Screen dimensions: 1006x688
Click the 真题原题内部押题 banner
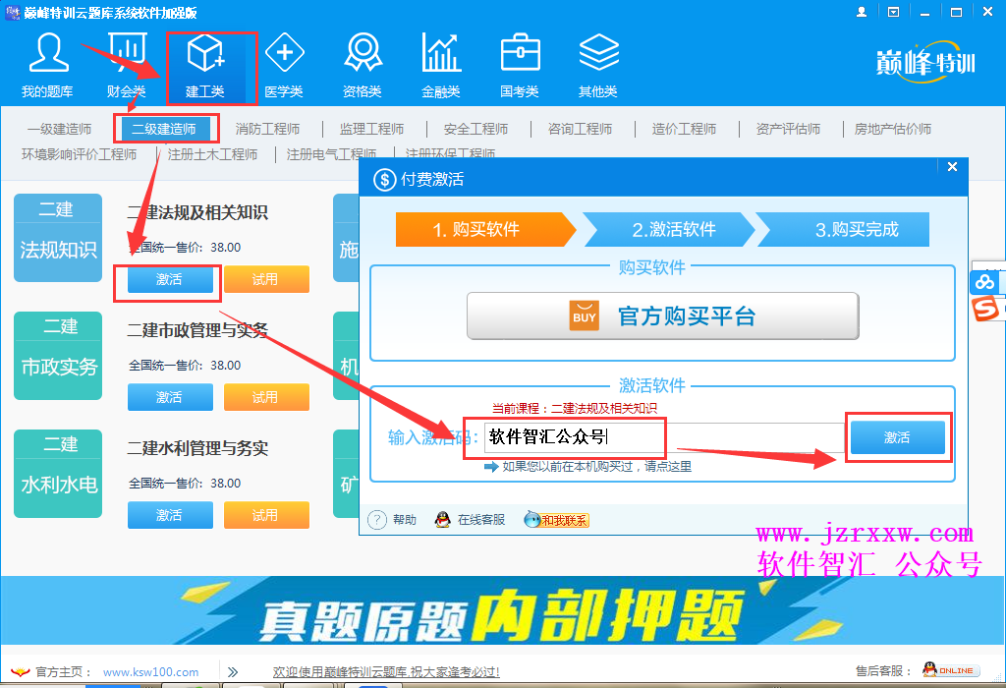point(503,610)
